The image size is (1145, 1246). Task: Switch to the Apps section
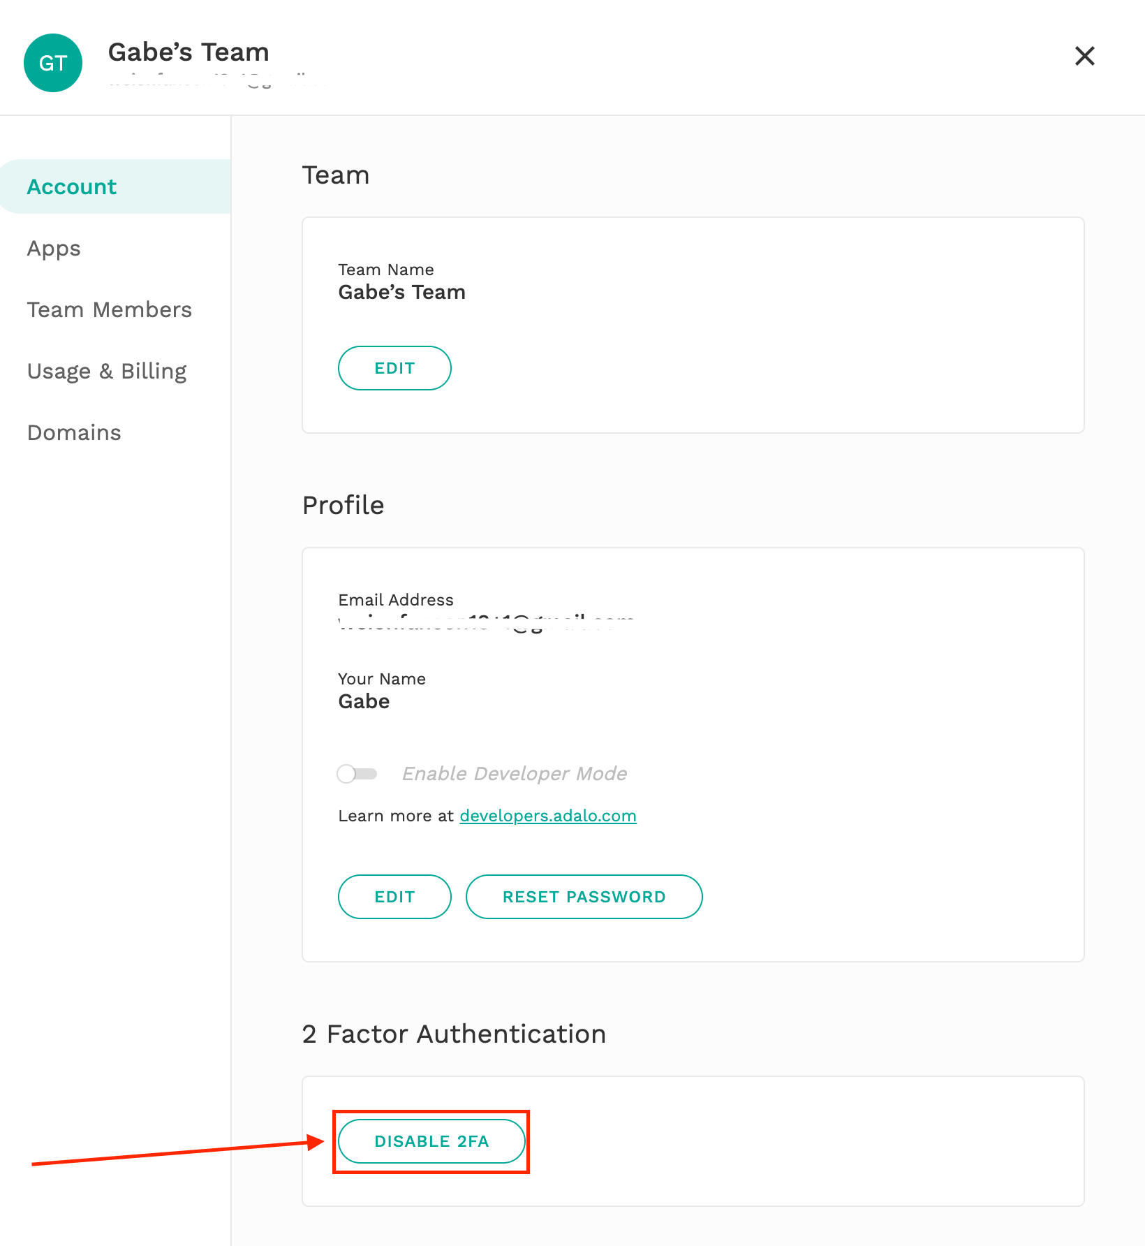click(x=54, y=249)
